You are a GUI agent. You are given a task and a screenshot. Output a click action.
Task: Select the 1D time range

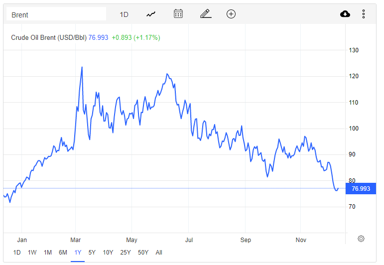point(17,253)
